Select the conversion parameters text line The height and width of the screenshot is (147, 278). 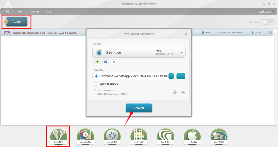tap(112, 94)
